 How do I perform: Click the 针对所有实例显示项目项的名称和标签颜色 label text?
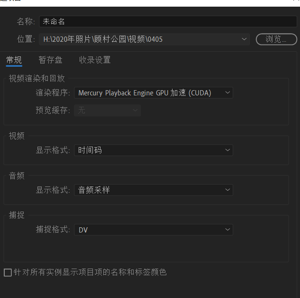point(90,272)
